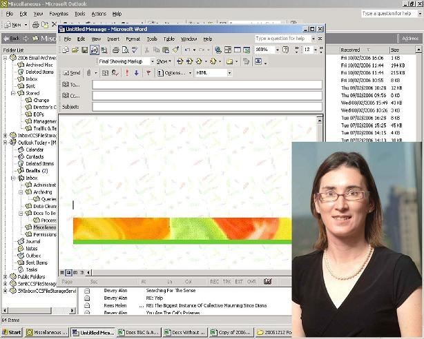The image size is (424, 339).
Task: Click Accept Change icon in reviewing toolbar
Action: 199,61
